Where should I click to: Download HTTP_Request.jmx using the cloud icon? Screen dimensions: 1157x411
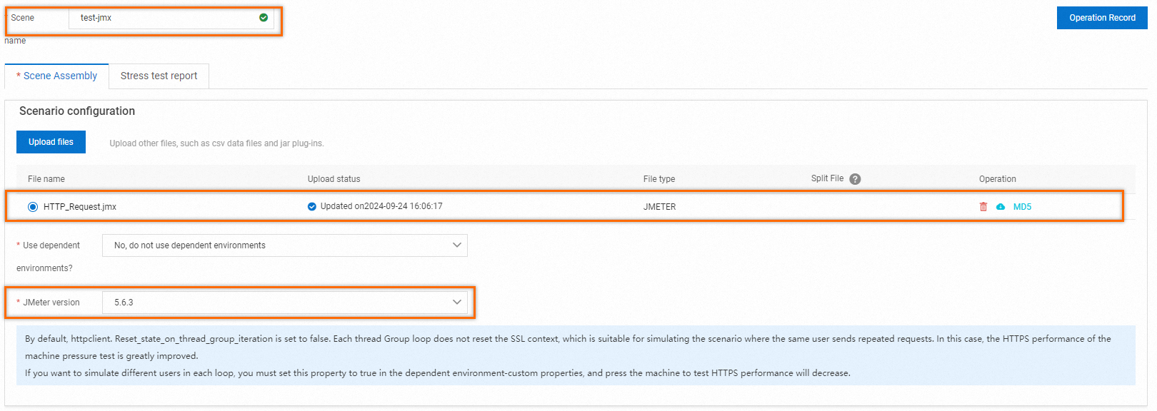pyautogui.click(x=1001, y=207)
